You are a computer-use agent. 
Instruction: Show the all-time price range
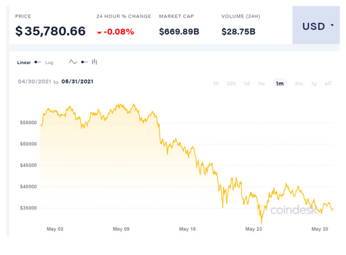pos(328,83)
